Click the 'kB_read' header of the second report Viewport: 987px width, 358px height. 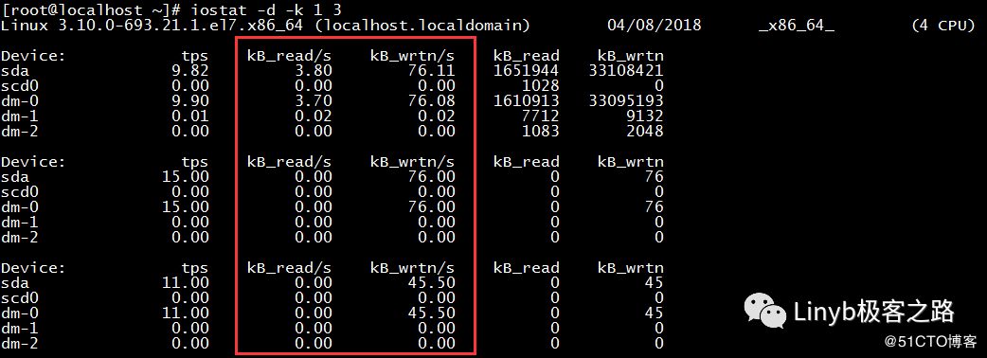[x=527, y=162]
